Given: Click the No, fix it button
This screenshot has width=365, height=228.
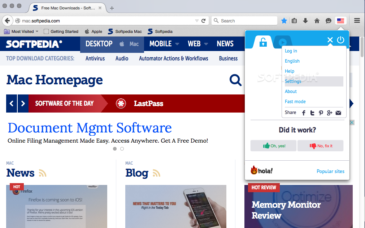Looking at the screenshot, I should click(321, 146).
